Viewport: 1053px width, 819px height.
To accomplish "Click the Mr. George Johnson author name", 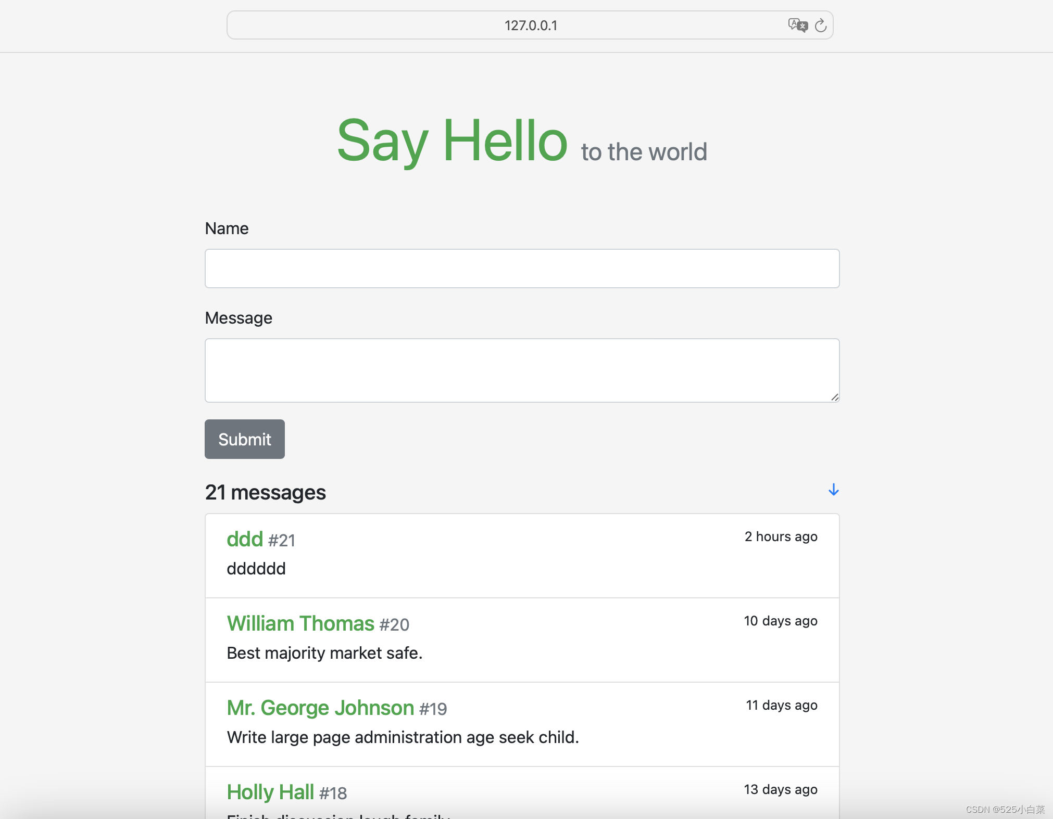I will coord(320,708).
